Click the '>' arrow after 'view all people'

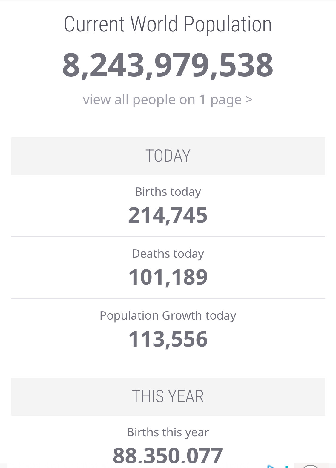(249, 100)
